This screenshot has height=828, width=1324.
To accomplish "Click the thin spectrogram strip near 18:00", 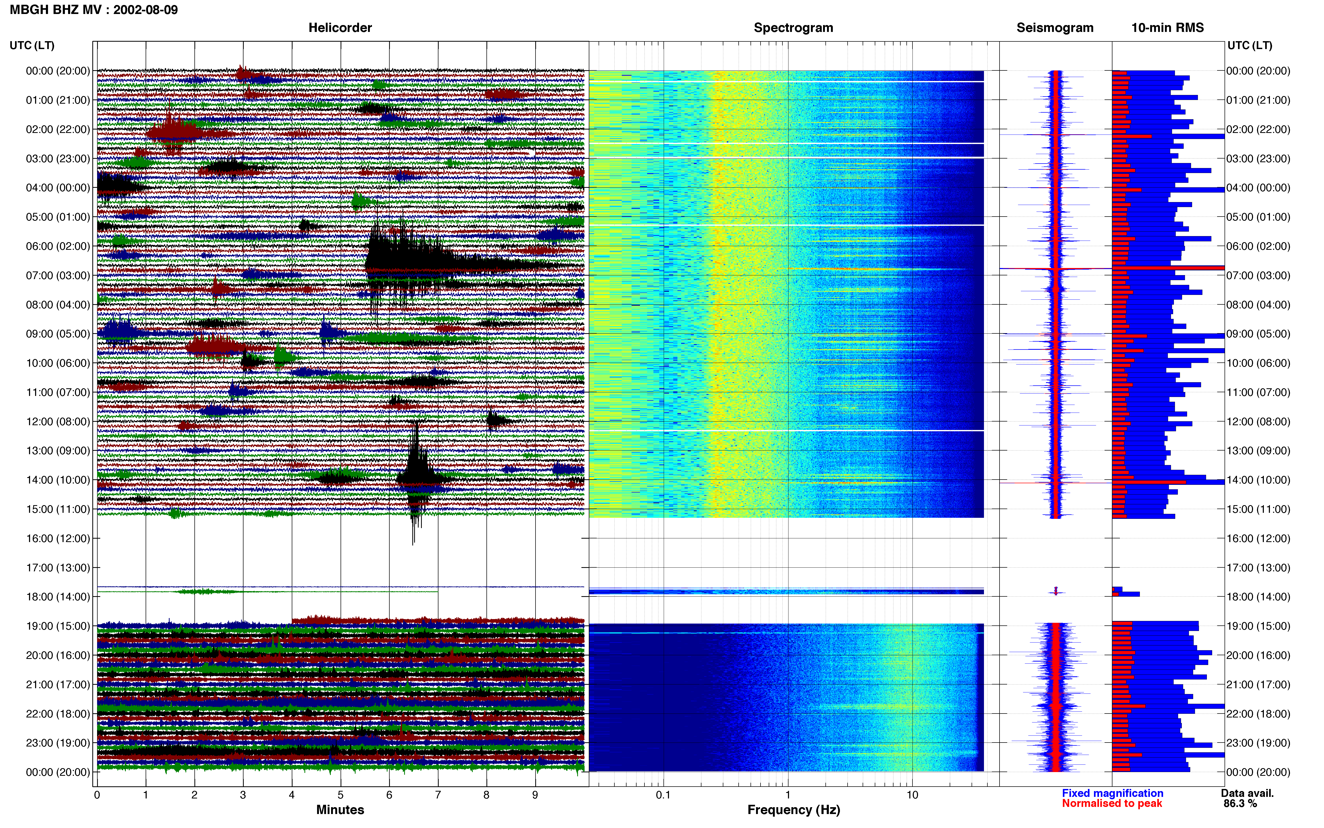I will [x=786, y=591].
